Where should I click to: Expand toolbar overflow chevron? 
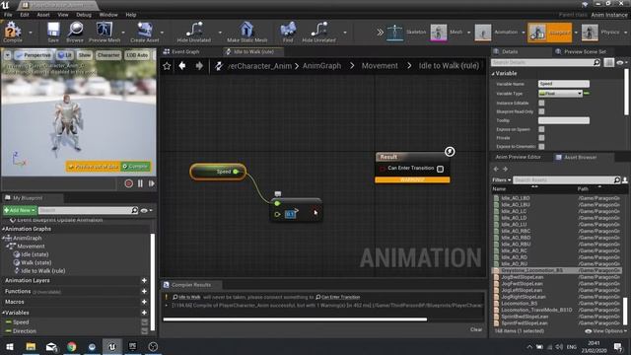click(380, 33)
